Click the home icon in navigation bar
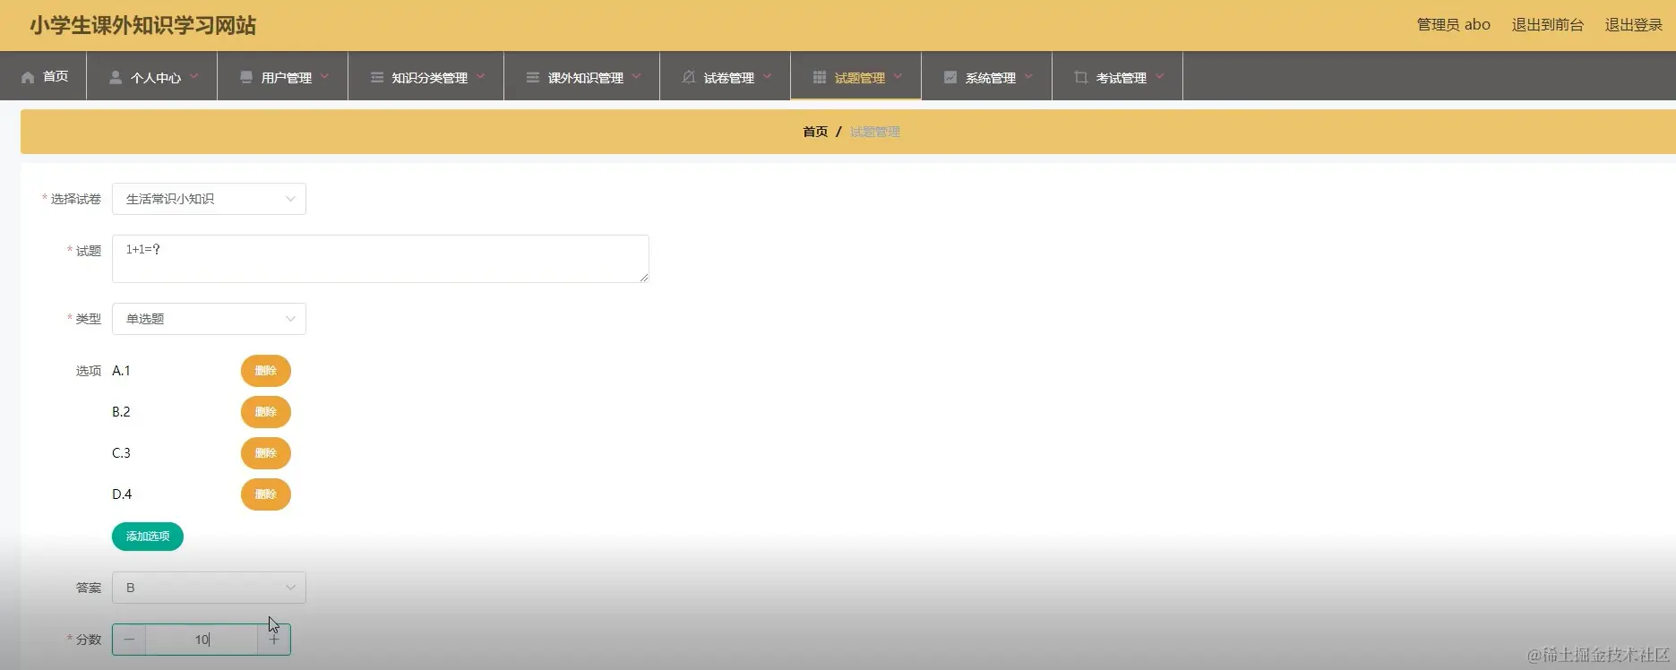The height and width of the screenshot is (670, 1676). [28, 77]
